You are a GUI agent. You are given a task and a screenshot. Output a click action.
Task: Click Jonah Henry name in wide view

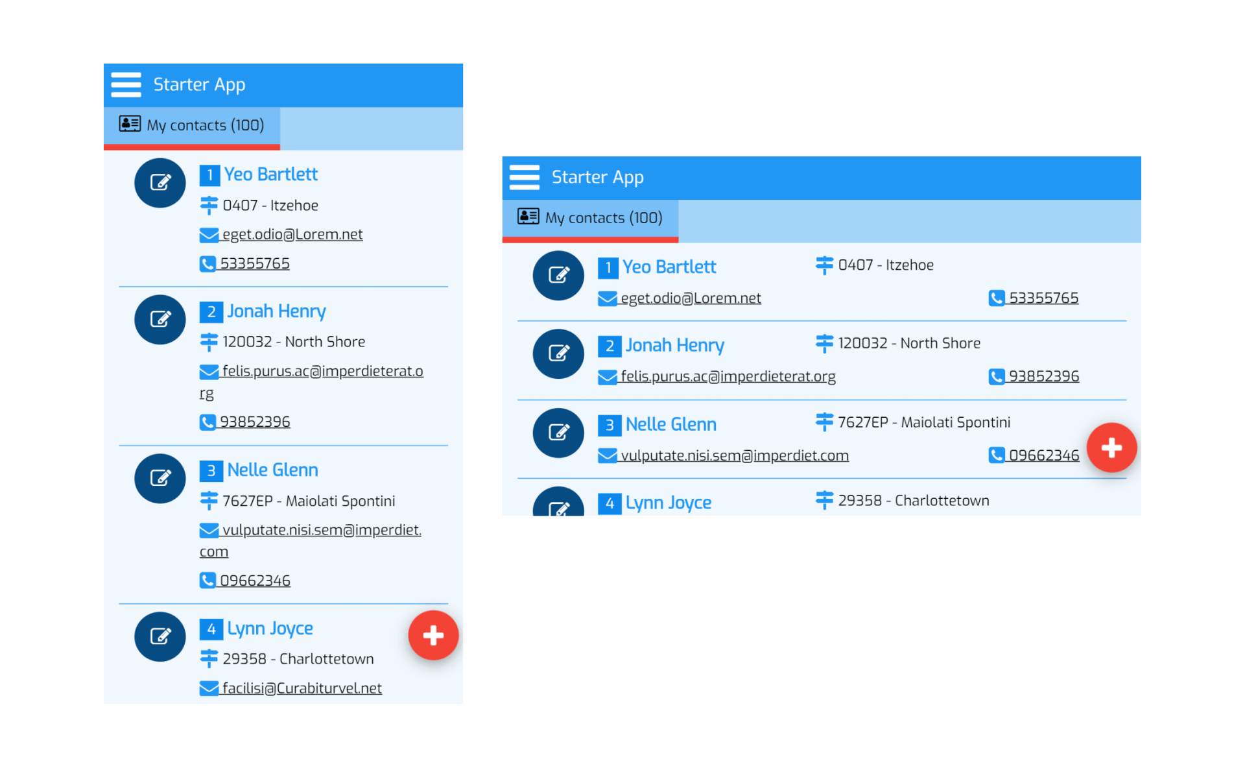pos(674,346)
